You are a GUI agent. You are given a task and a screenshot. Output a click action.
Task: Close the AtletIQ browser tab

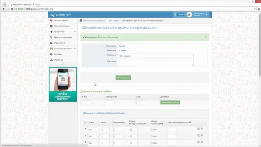[x=33, y=4]
